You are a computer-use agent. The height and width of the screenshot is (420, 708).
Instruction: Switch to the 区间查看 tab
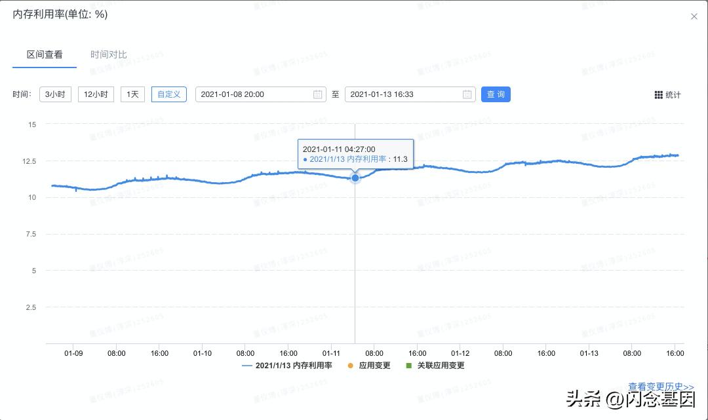(x=45, y=55)
